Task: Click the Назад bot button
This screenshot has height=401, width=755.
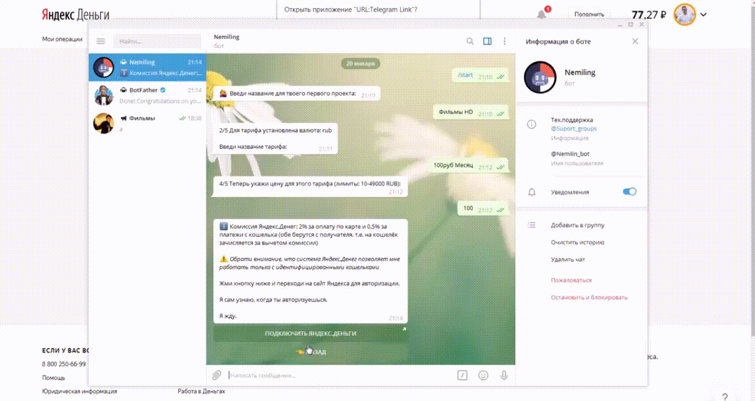Action: [x=310, y=352]
